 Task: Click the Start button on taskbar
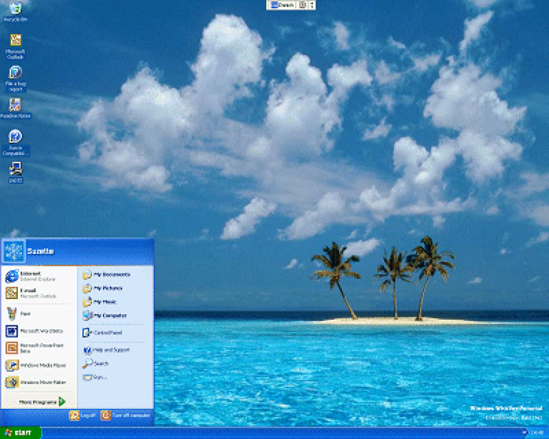(x=20, y=433)
